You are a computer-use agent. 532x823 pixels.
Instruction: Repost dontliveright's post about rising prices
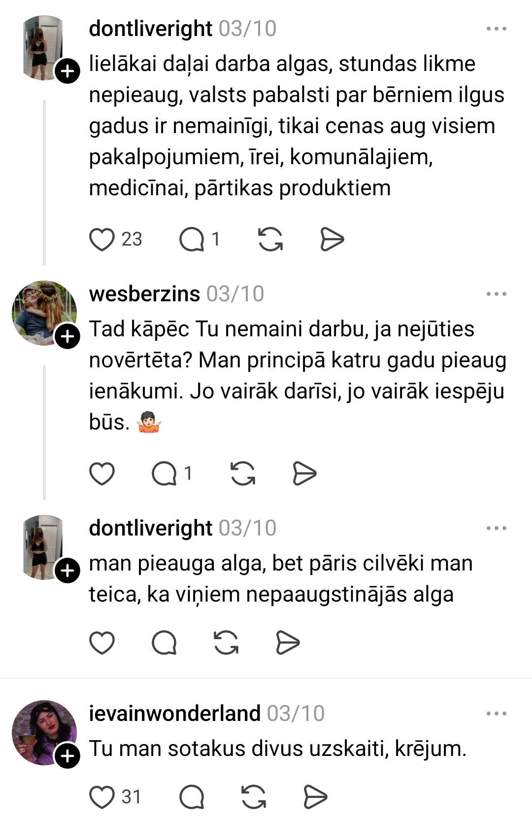(270, 240)
